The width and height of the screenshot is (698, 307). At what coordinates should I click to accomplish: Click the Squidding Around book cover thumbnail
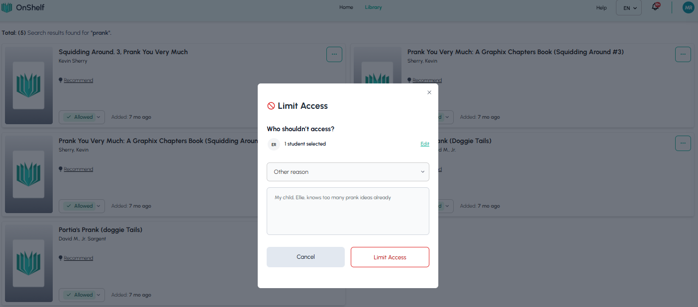tap(29, 85)
